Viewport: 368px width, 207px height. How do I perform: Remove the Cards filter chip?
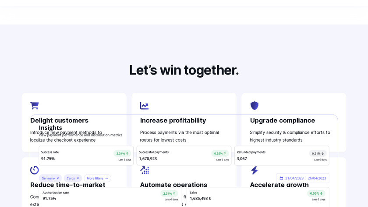[78, 178]
